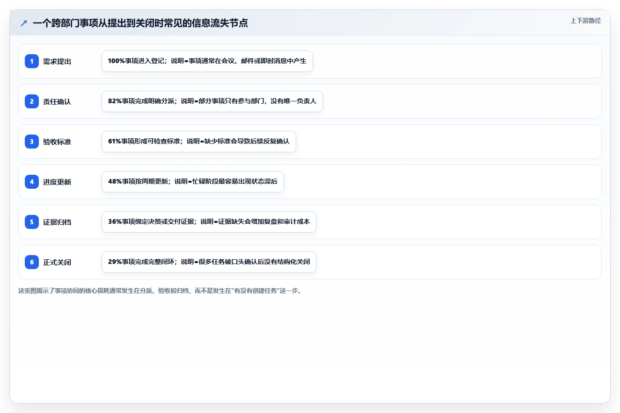Open the 48%事项按周期更新 detail box

[193, 182]
